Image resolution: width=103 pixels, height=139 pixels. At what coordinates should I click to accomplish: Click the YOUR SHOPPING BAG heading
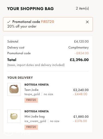(31, 9)
